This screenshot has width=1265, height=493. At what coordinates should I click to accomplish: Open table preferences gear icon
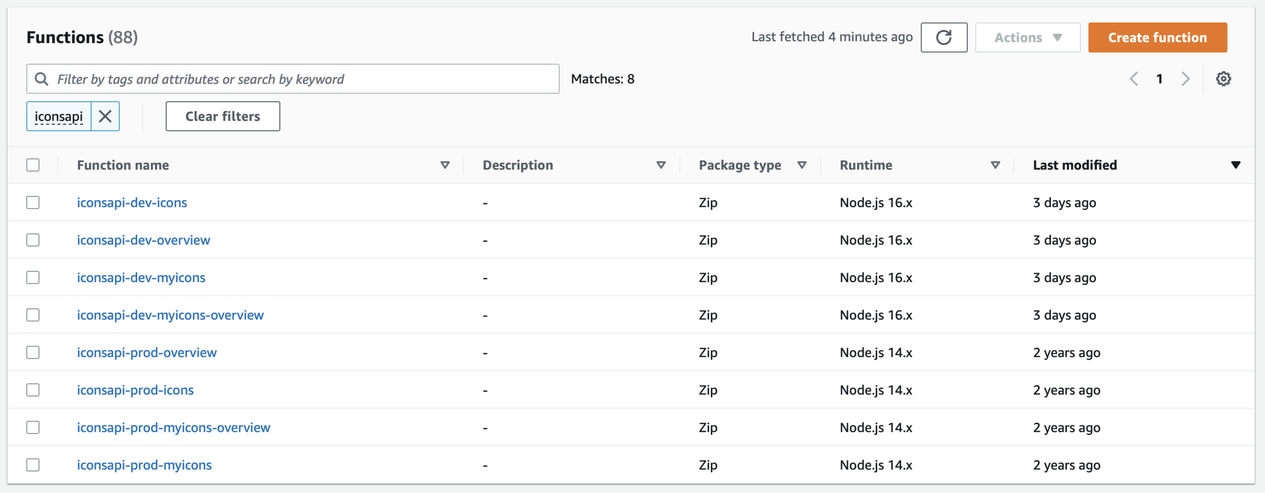click(1224, 79)
